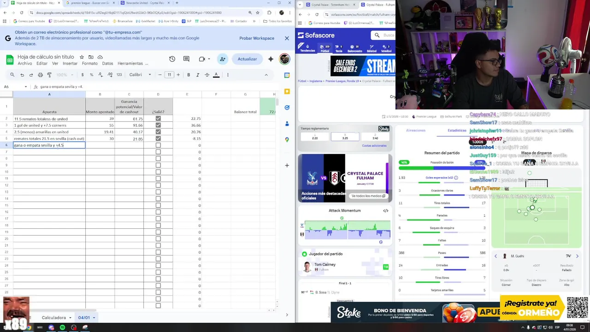Viewport: 590px width, 332px height.
Task: Open Google Maps side panel icon
Action: [287, 140]
